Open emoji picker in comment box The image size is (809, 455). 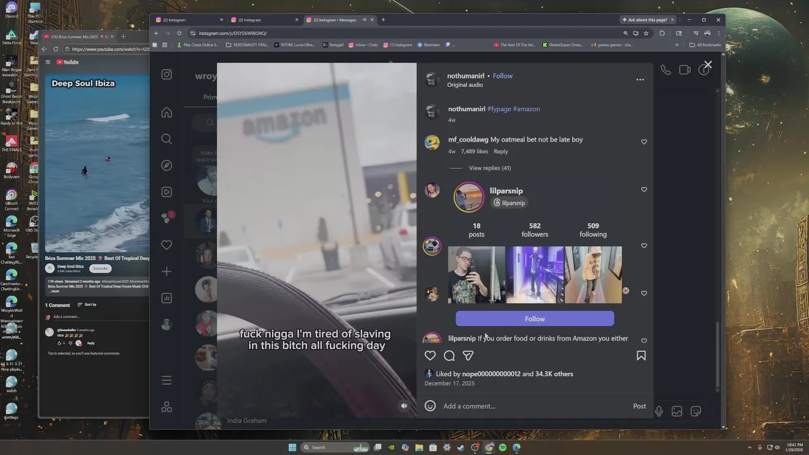tap(430, 406)
